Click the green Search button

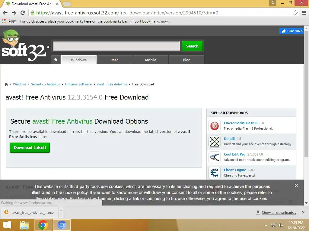pos(192,46)
